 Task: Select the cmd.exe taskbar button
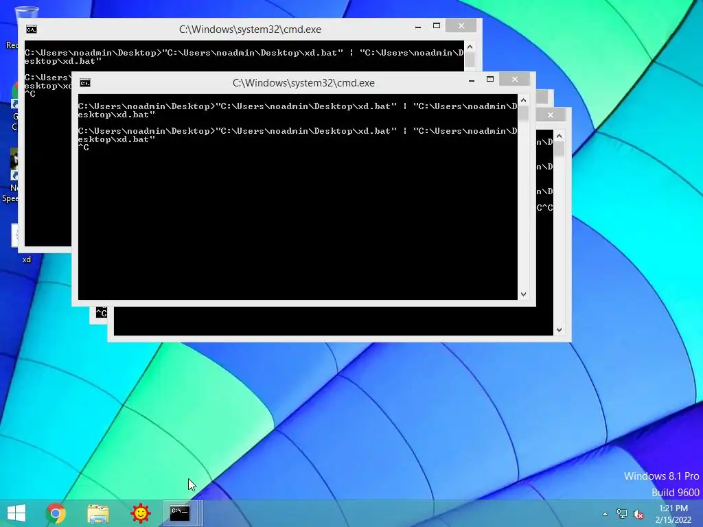tap(180, 513)
